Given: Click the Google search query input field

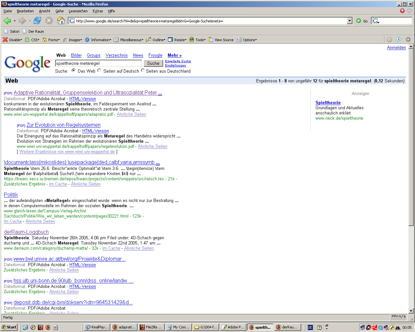Looking at the screenshot, I should tap(99, 63).
